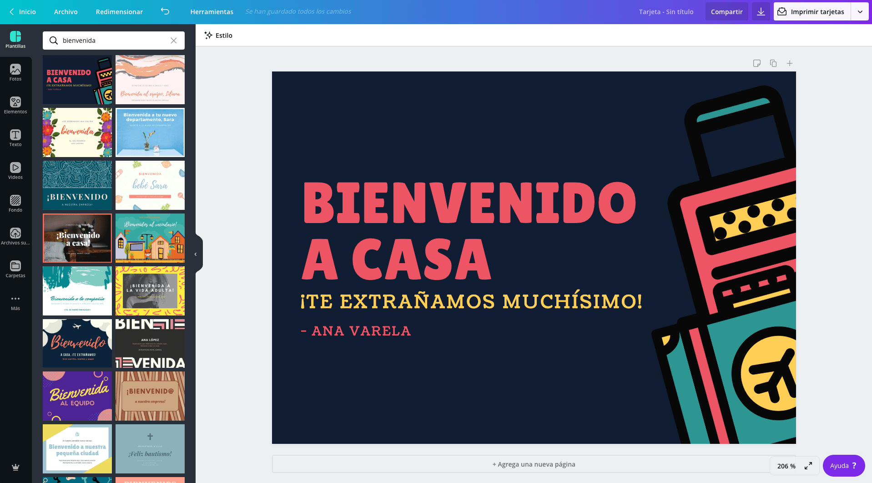Open the Carpetas sidebar panel

point(15,269)
